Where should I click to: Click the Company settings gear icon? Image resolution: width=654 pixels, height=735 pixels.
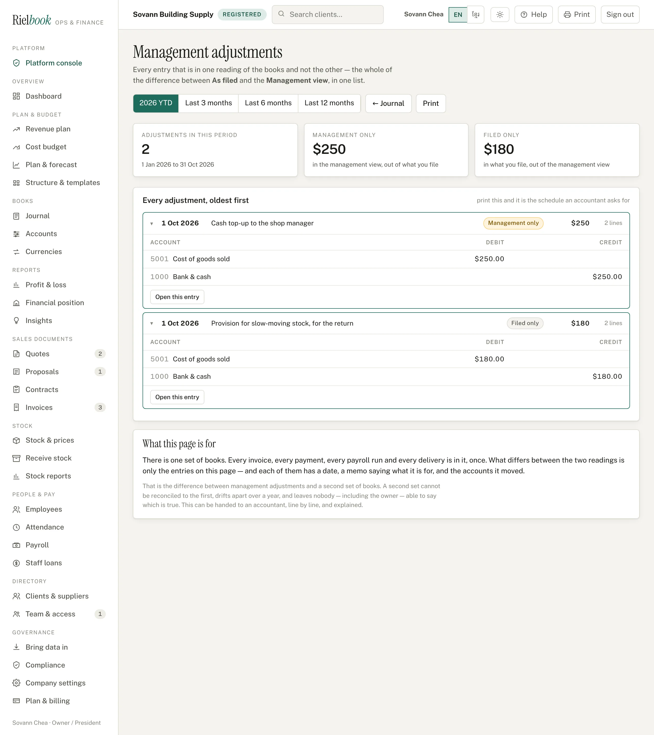pos(16,683)
